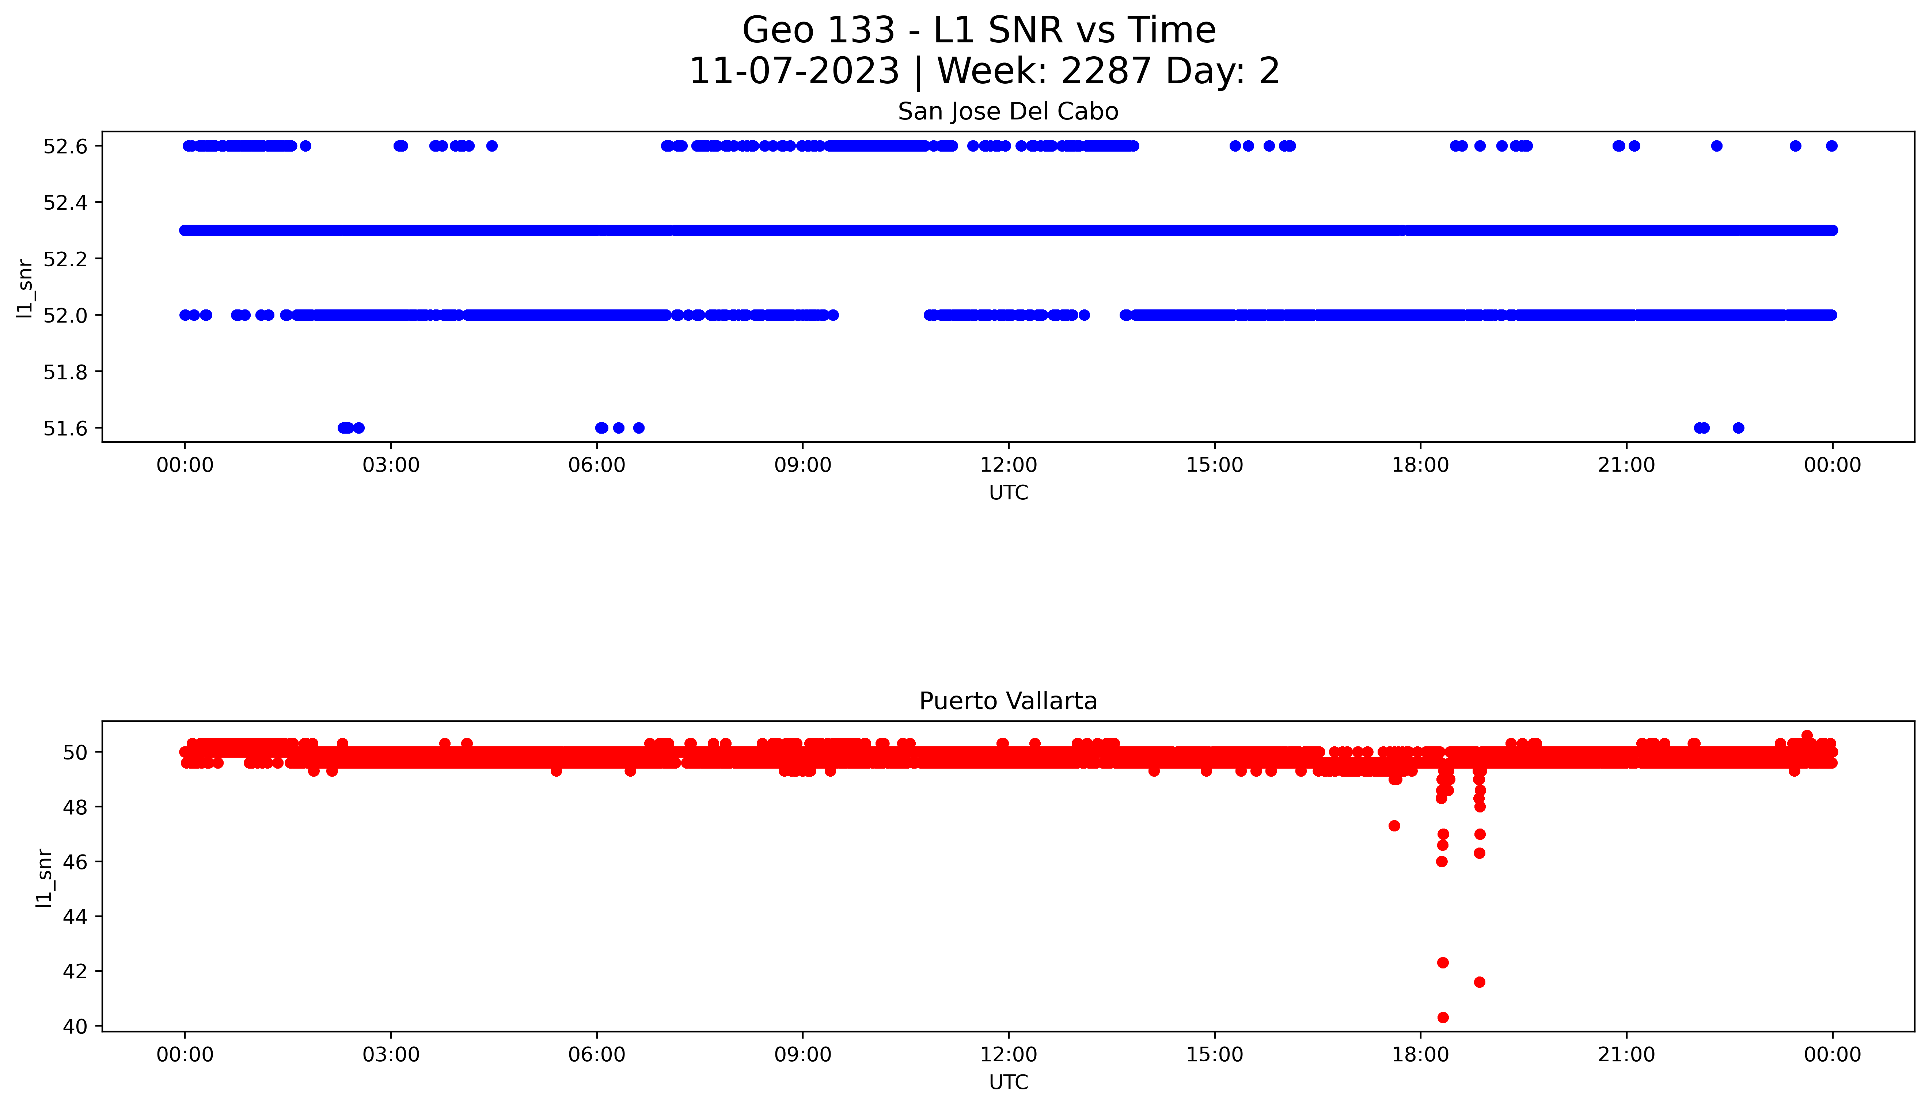This screenshot has height=1108, width=1929.
Task: Click 15:00 tick under San Jose Del Cabo plot
Action: tap(1215, 466)
